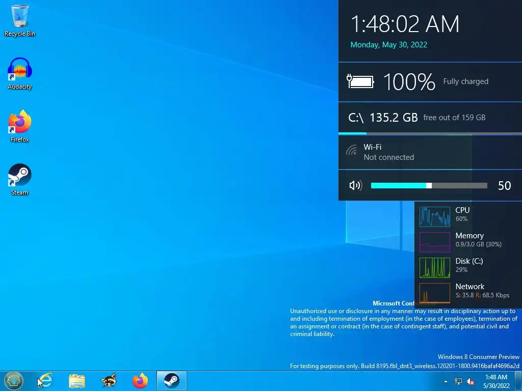Click the Memory usage graph
This screenshot has height=391, width=522.
(435, 242)
